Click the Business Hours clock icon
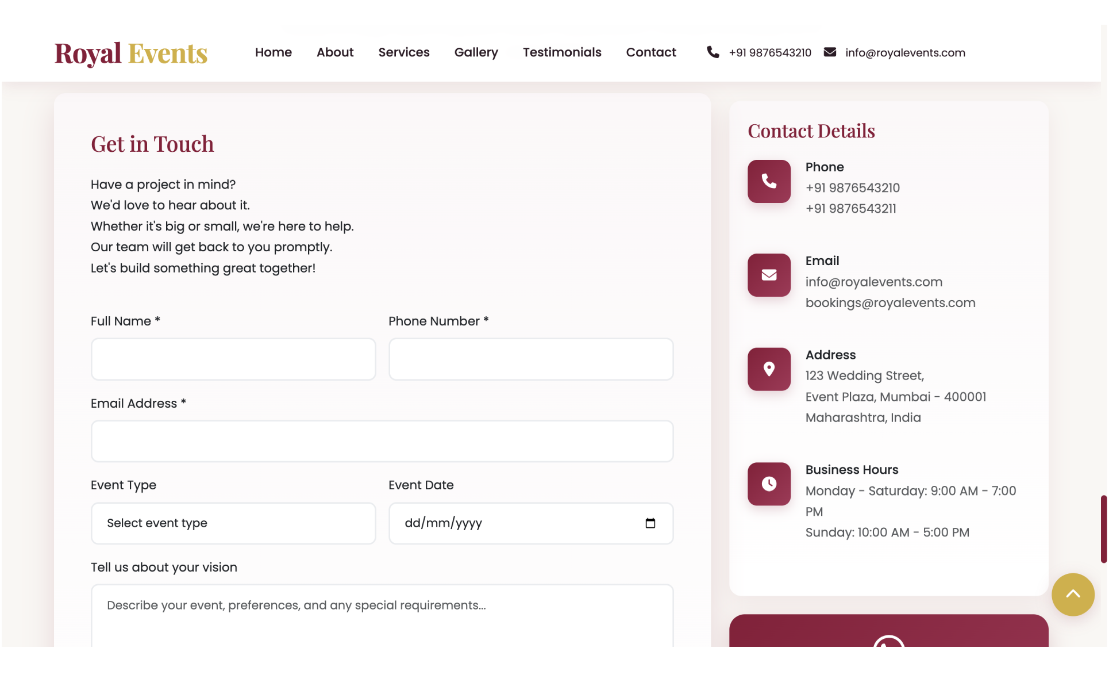 click(769, 484)
